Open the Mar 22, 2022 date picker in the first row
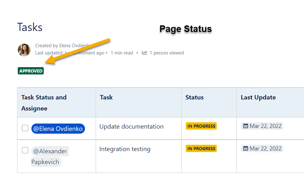304x185 pixels. coord(262,126)
